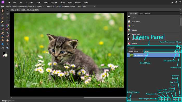The image size is (182, 102).
Task: Select the Hand view tool
Action: point(2,10)
